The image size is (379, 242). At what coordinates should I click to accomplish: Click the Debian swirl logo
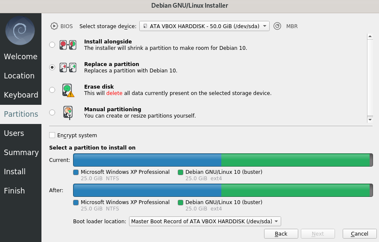(x=21, y=30)
